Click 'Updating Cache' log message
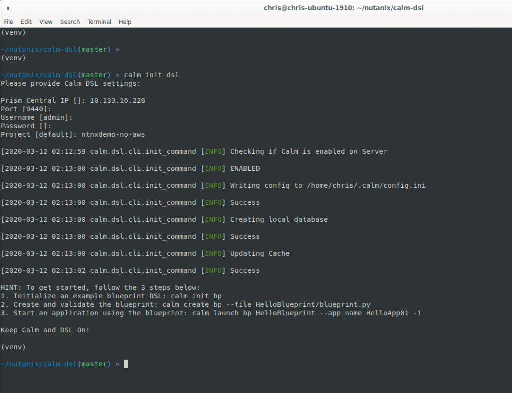Viewport: 512px width, 393px height. [x=260, y=253]
